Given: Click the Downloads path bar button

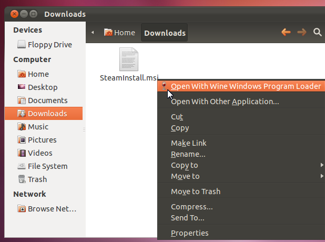Looking at the screenshot, I should pos(165,33).
